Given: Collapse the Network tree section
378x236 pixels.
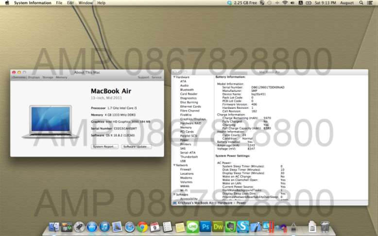Looking at the screenshot, I should pos(174,165).
